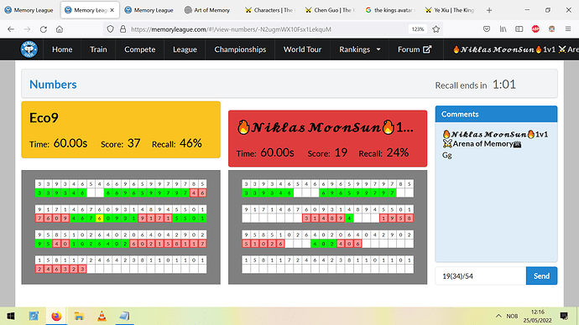Click Niklas's 'Score: 19' value
The image size is (579, 325).
pyautogui.click(x=327, y=152)
